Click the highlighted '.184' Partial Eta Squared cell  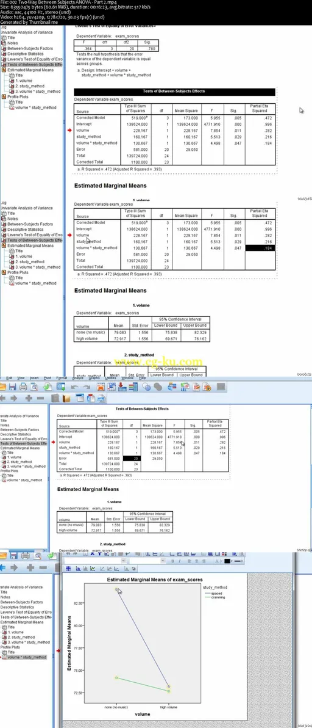[x=260, y=248]
